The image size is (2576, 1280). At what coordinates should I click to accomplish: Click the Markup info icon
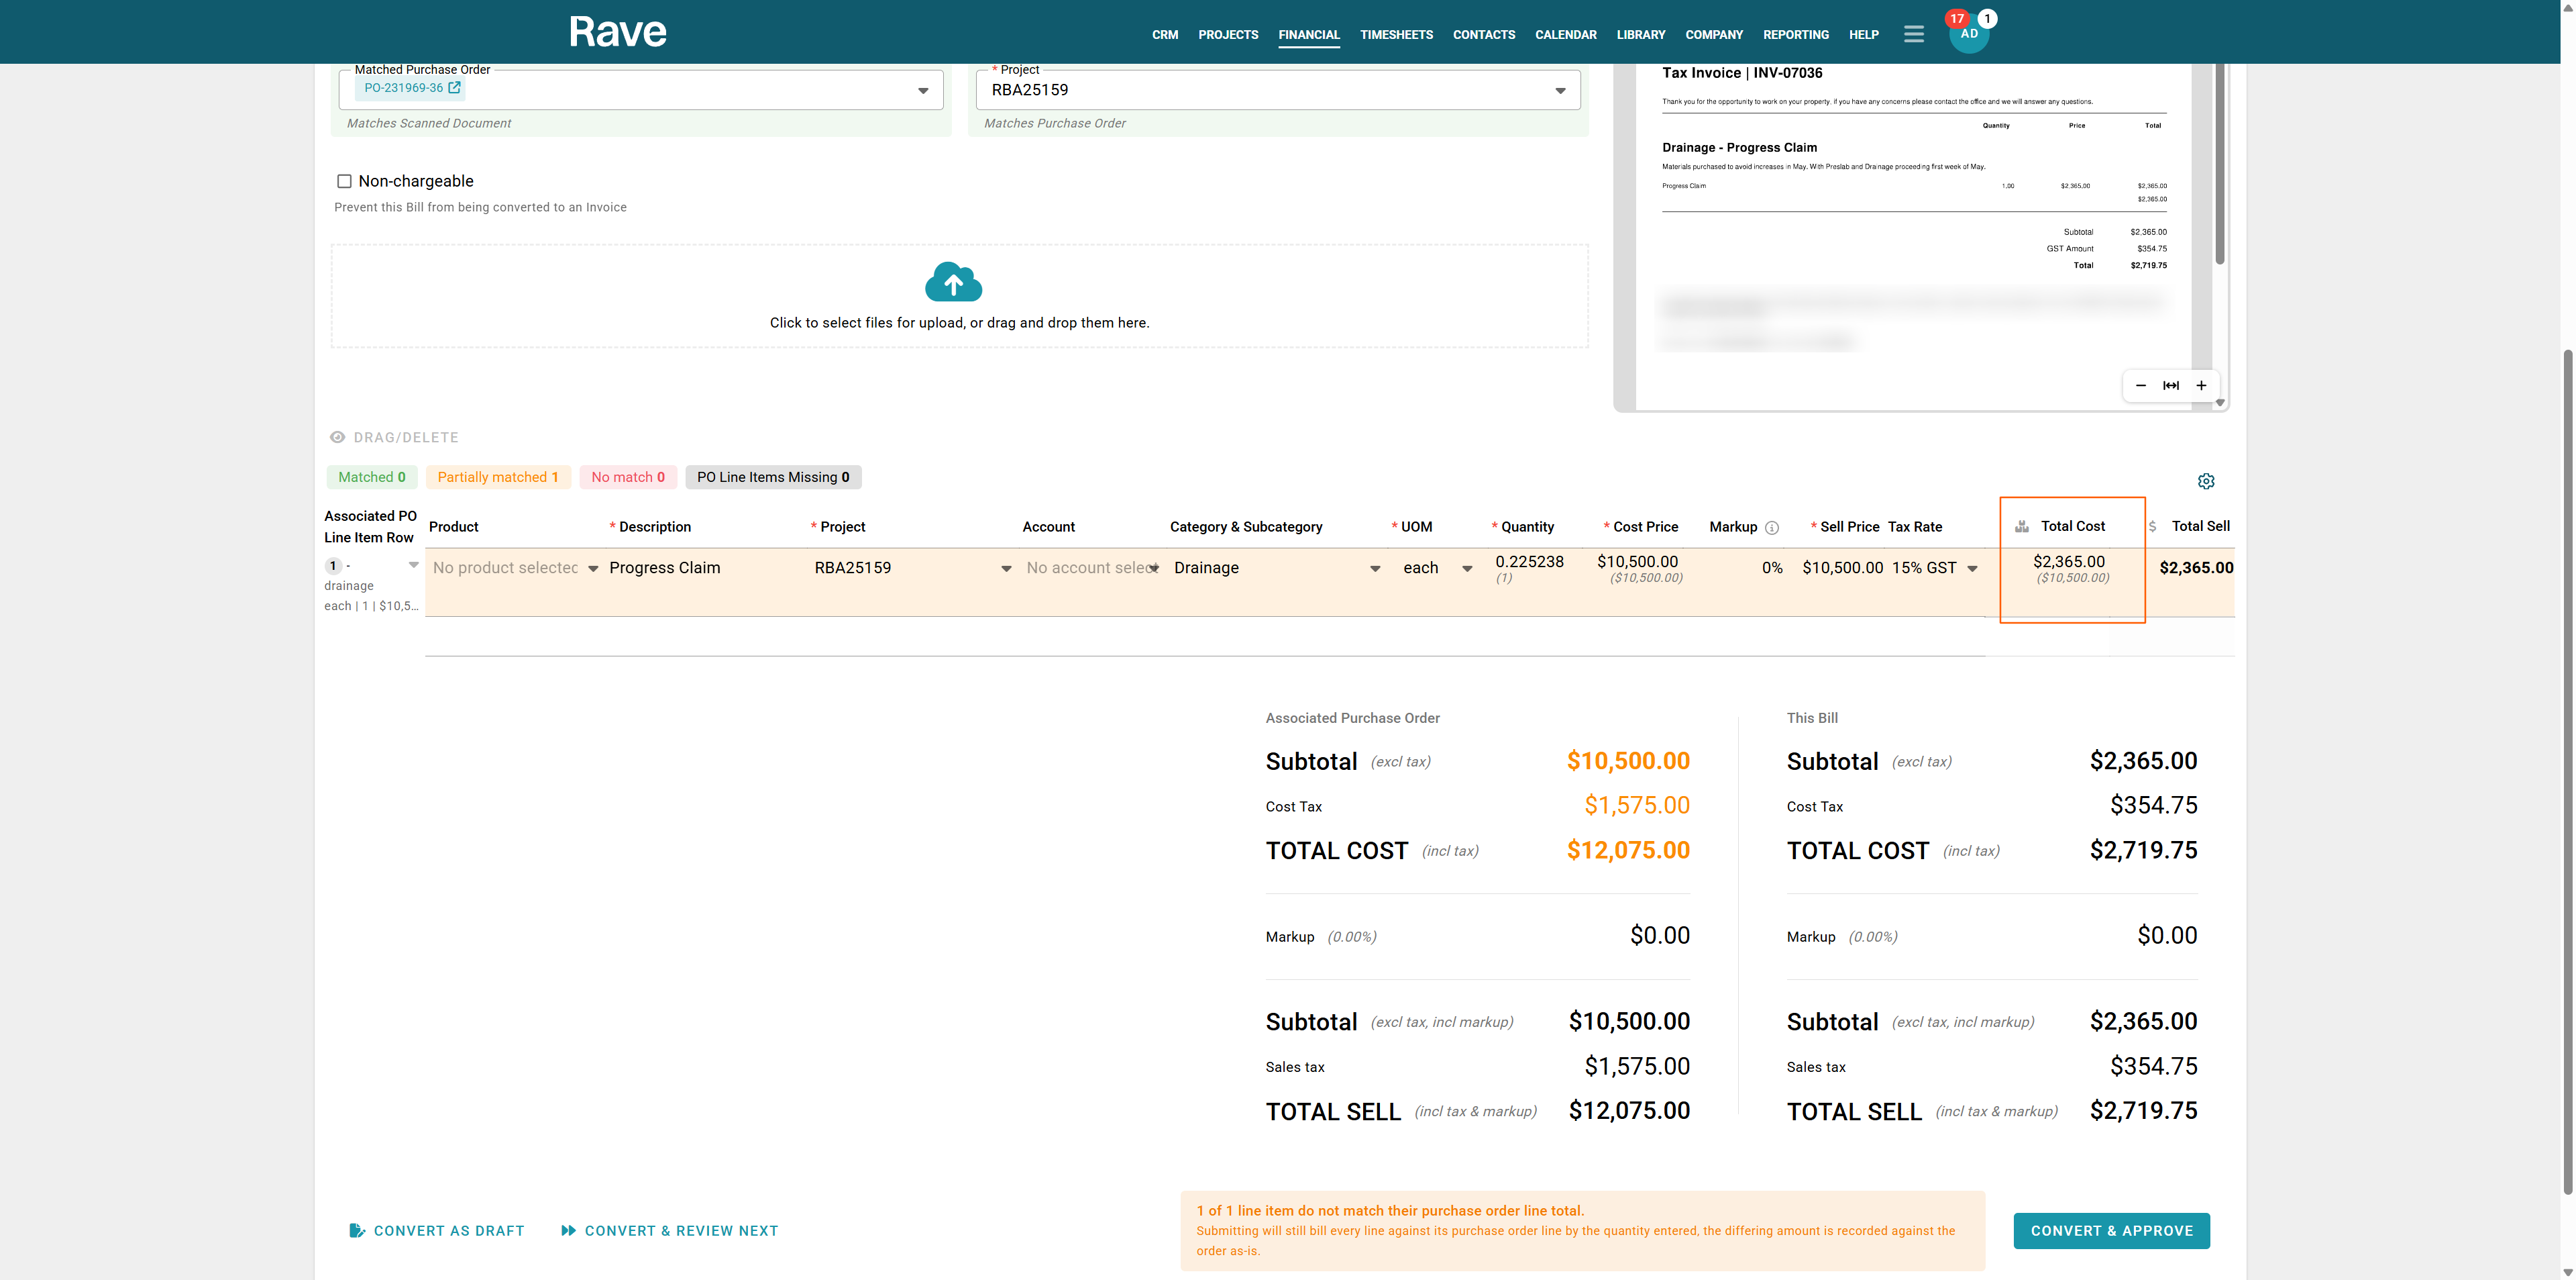coord(1772,528)
